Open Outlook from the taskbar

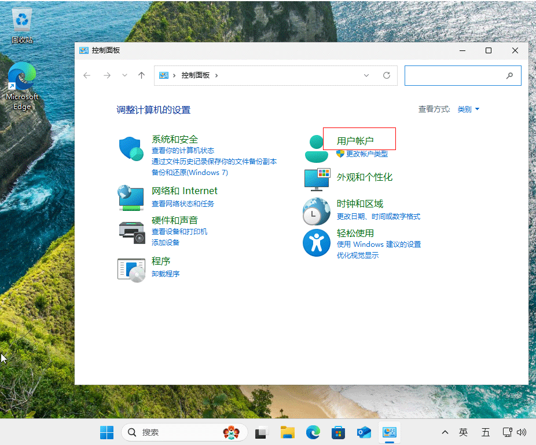pyautogui.click(x=364, y=432)
